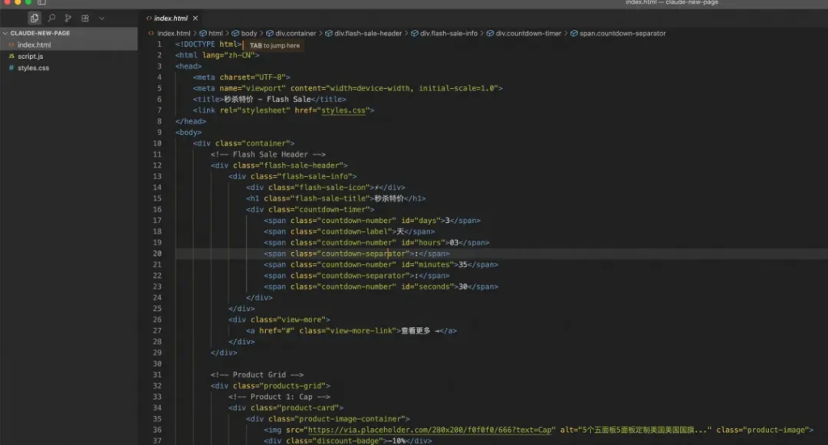Click the CSS hash icon next to styles.css

[11, 68]
